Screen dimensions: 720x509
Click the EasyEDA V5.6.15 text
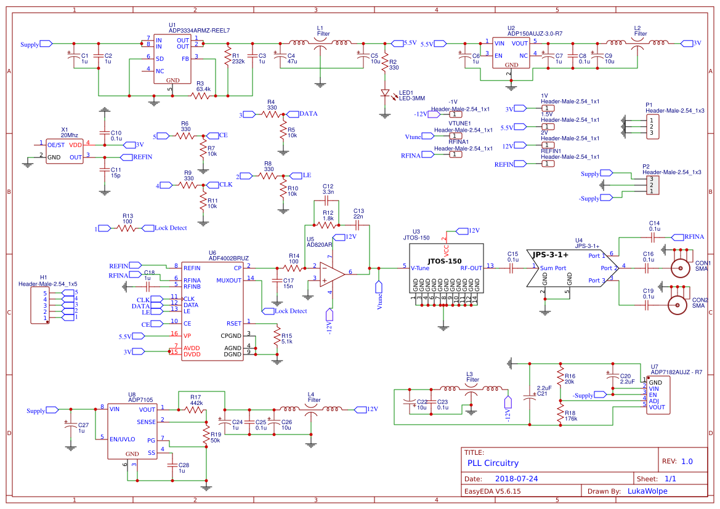[x=493, y=491]
